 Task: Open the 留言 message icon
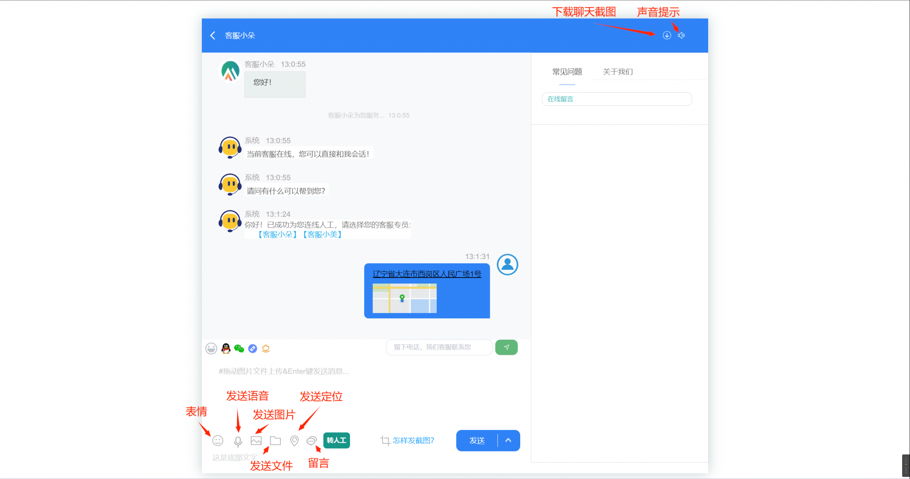pos(312,441)
